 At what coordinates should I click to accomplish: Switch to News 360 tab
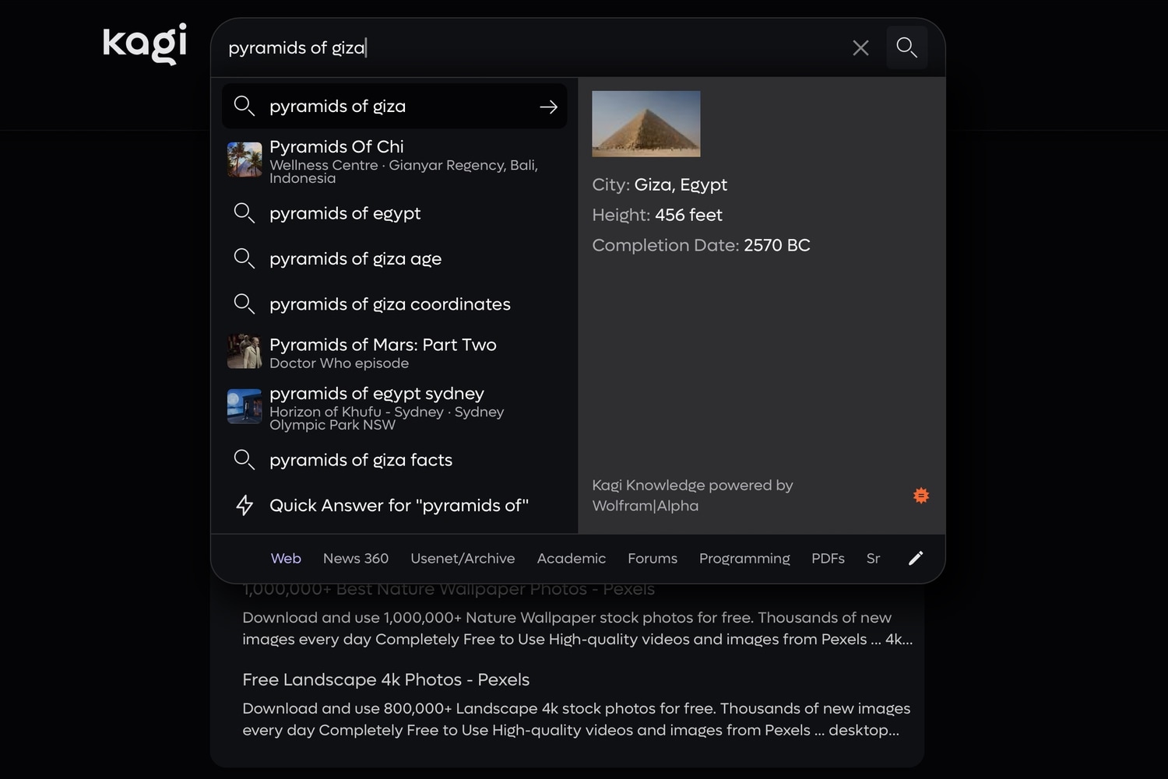coord(356,559)
